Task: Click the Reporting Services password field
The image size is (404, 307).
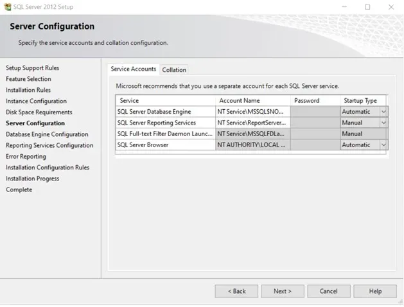Action: pyautogui.click(x=315, y=123)
